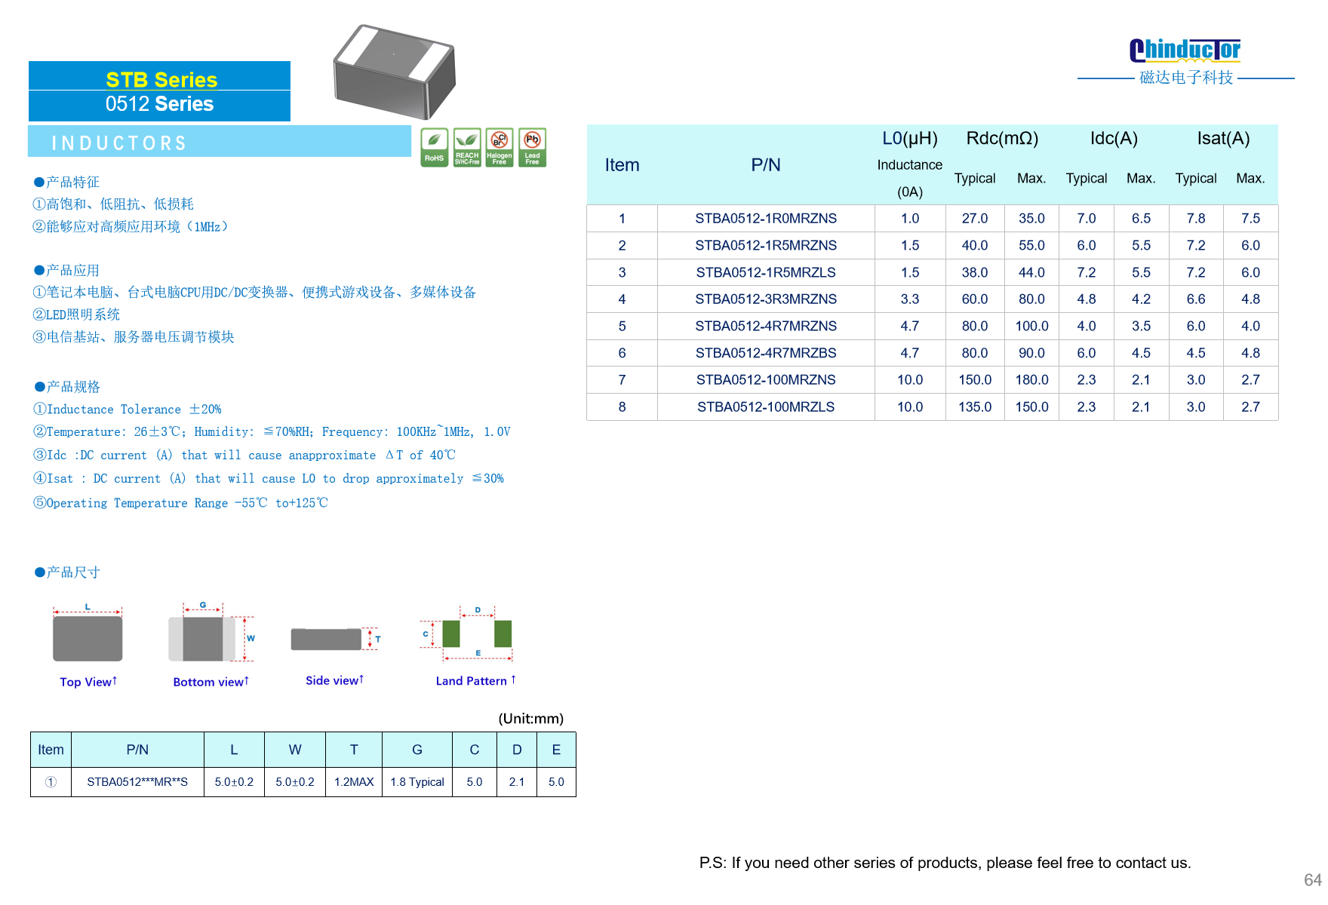The height and width of the screenshot is (905, 1328).
Task: Click the 135.0 Rdc typical value
Action: pyautogui.click(x=975, y=407)
